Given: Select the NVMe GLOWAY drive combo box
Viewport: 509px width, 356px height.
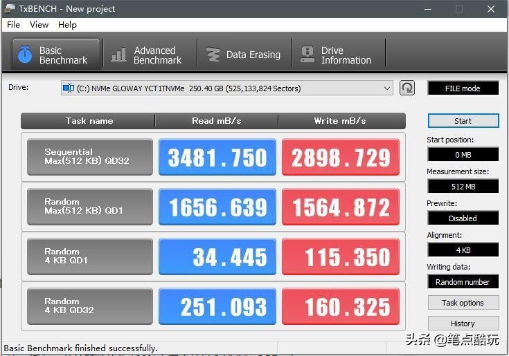Looking at the screenshot, I should pyautogui.click(x=226, y=88).
